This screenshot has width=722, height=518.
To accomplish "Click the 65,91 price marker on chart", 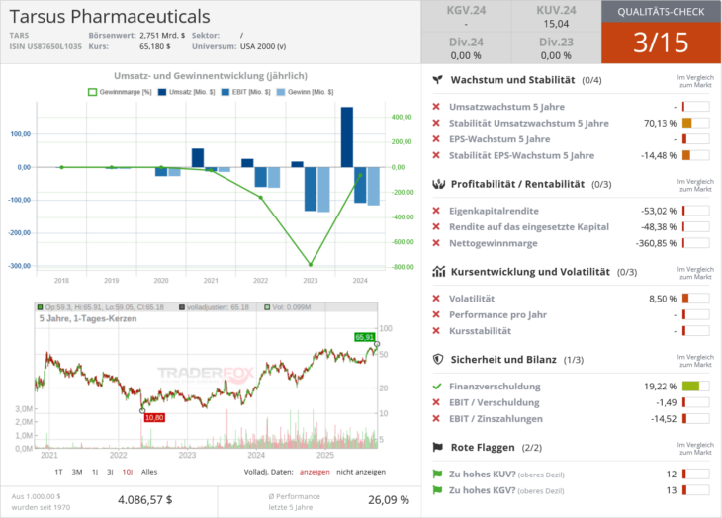I will pyautogui.click(x=365, y=337).
